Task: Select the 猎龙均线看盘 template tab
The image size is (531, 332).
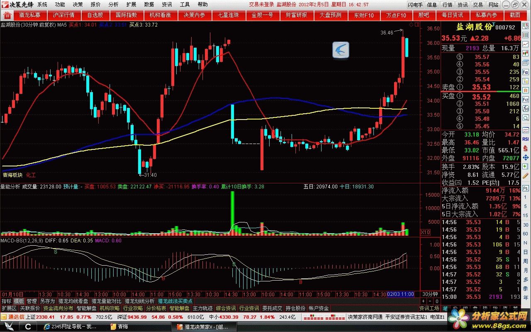Action: point(73,301)
